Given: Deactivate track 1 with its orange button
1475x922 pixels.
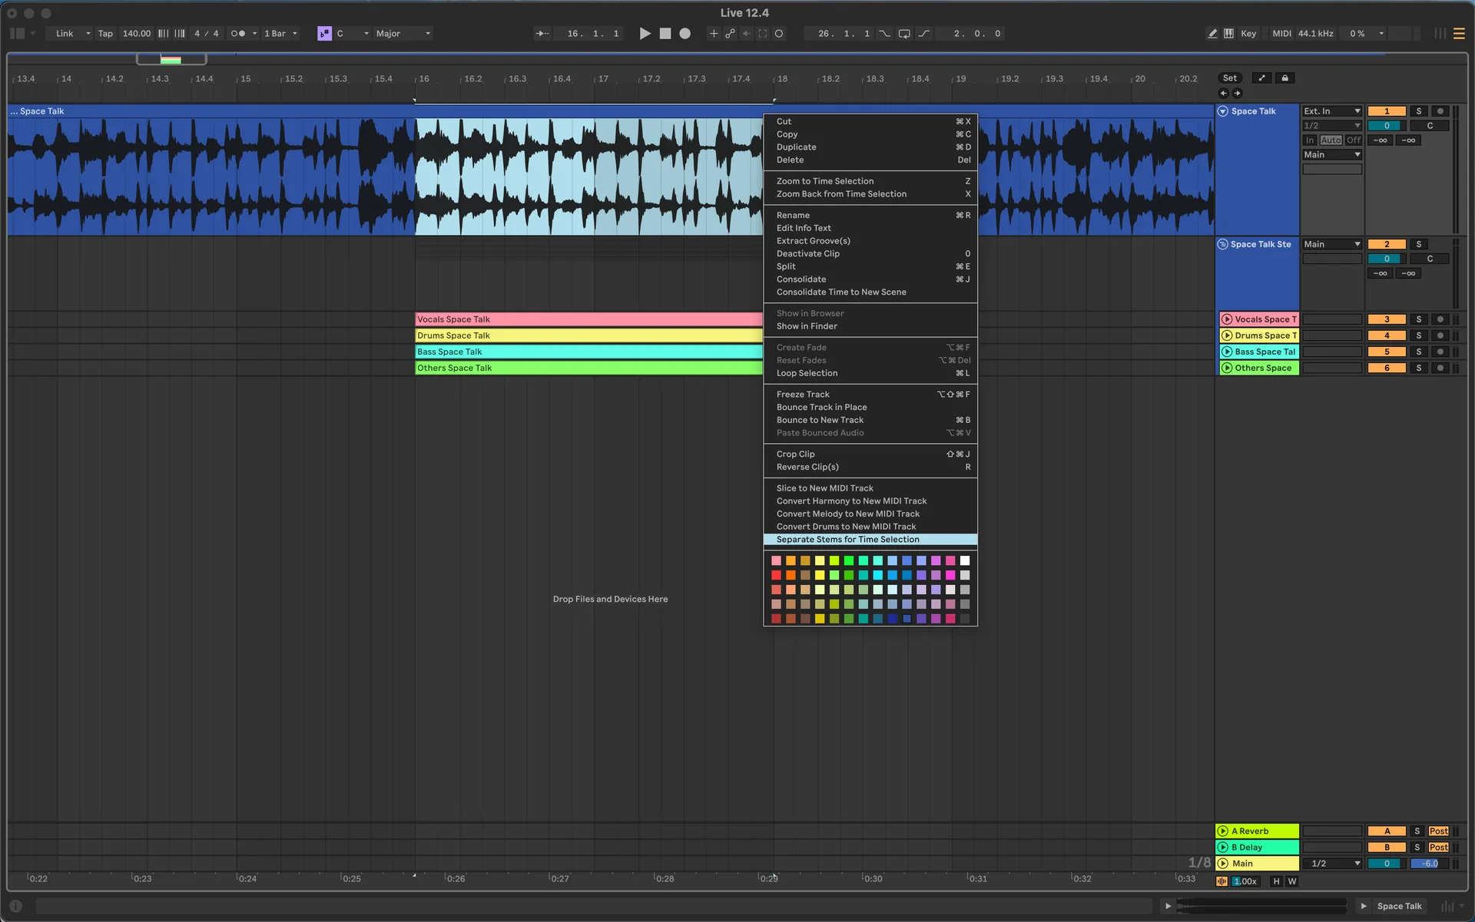Looking at the screenshot, I should (x=1387, y=111).
